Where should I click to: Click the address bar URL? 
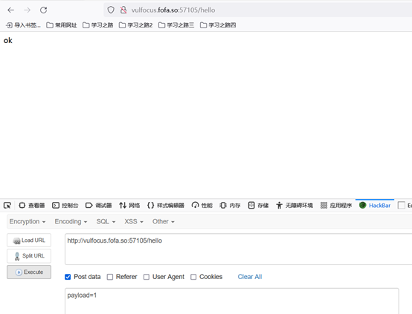click(173, 10)
